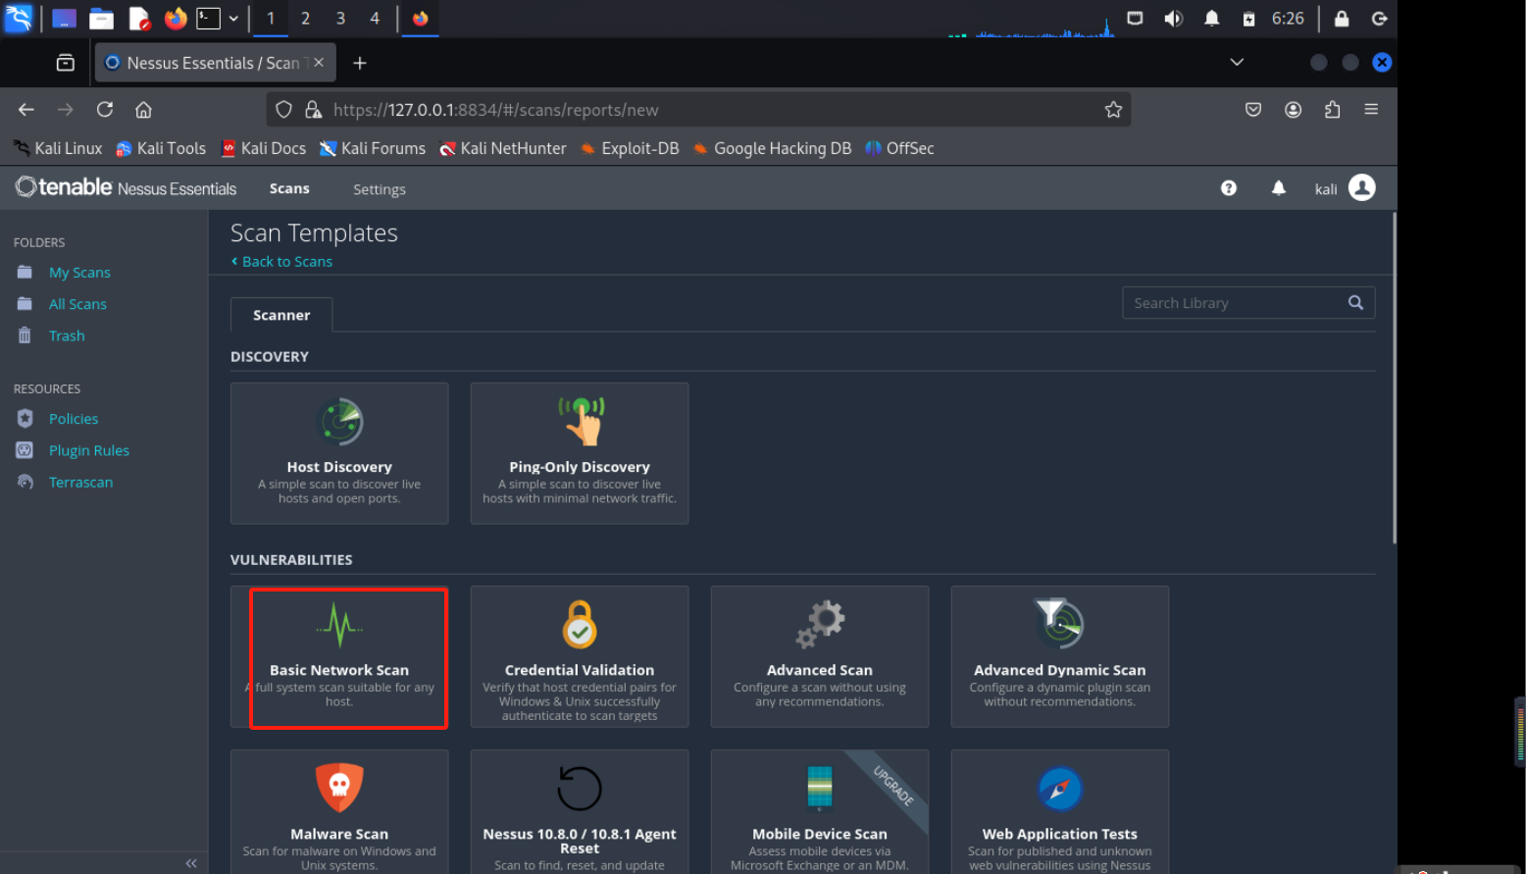This screenshot has height=874, width=1526.
Task: Select Mobile Device Scan template
Action: coord(820,812)
